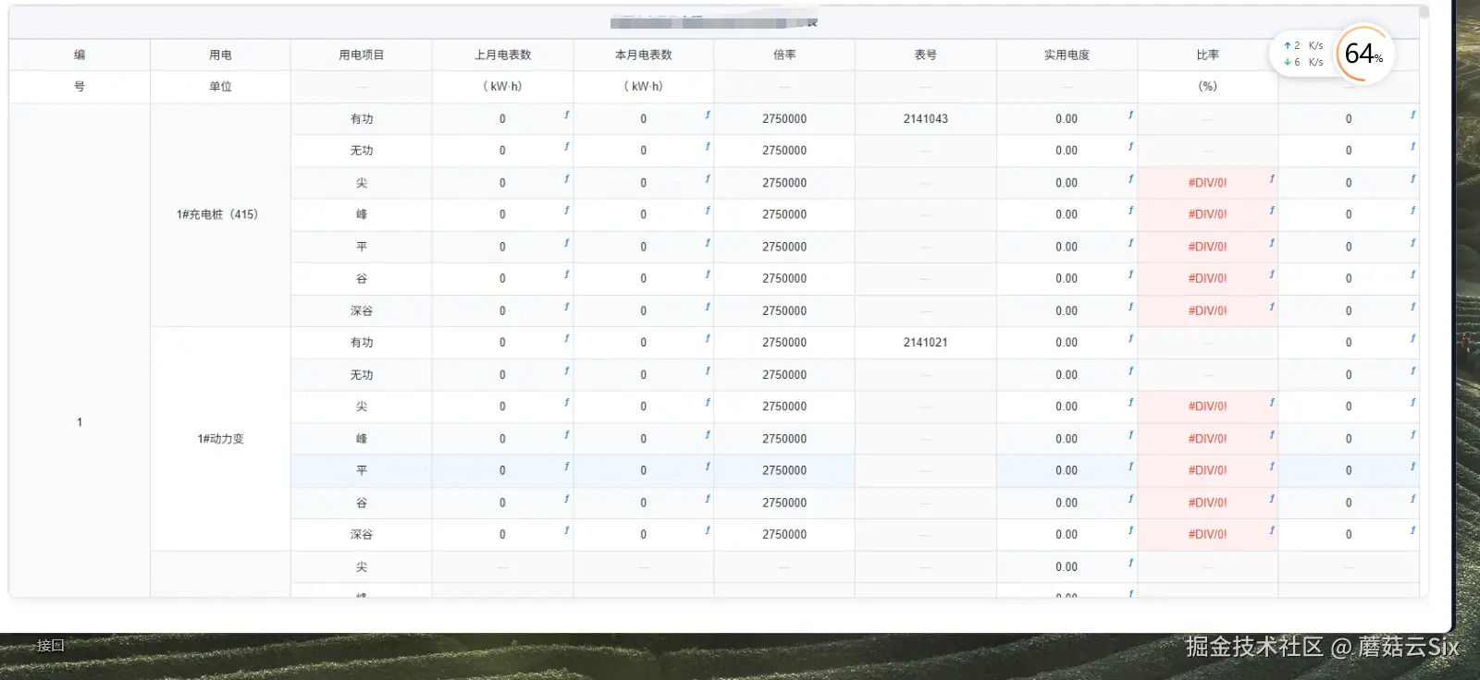Click #DIV/0! in 1#动力变 谷 row
This screenshot has height=680, width=1480.
[x=1207, y=503]
